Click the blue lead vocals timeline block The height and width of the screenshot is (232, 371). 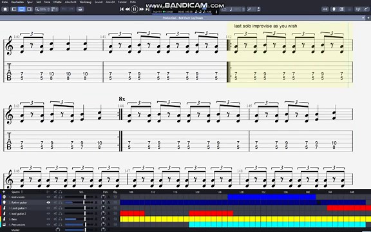[x=272, y=197]
